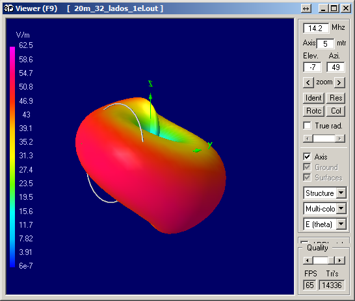Click right arrow of Quality slider
Screen dimensions: 355x301
point(340,260)
